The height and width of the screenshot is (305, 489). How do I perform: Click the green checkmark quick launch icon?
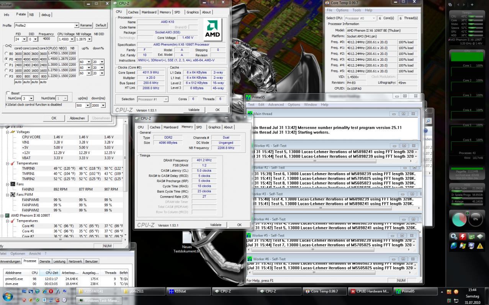click(37, 300)
